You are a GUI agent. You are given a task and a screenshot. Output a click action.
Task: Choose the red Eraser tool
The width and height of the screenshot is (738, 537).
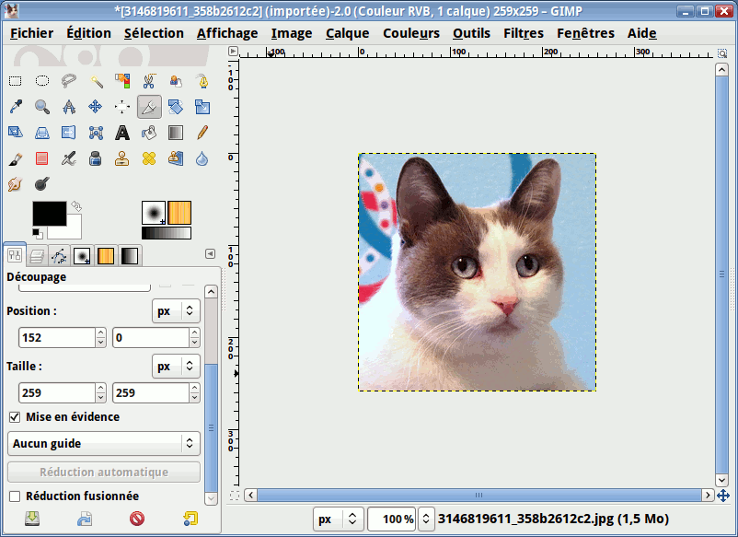pos(42,158)
